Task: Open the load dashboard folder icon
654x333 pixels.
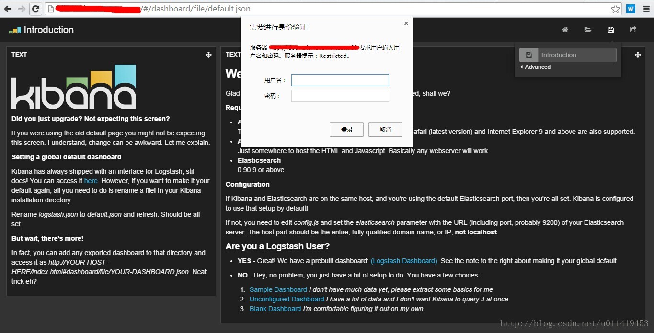Action: 588,30
